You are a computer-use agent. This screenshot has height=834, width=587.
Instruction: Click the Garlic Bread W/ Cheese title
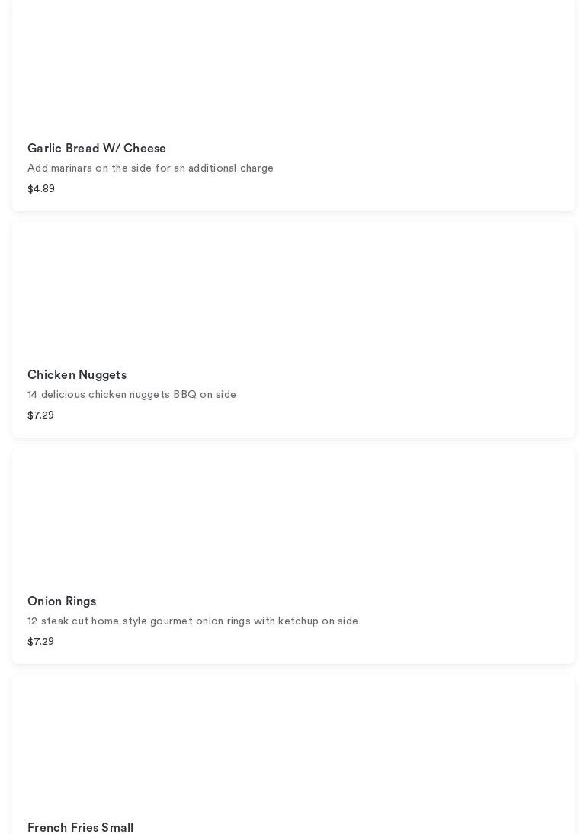pyautogui.click(x=97, y=149)
